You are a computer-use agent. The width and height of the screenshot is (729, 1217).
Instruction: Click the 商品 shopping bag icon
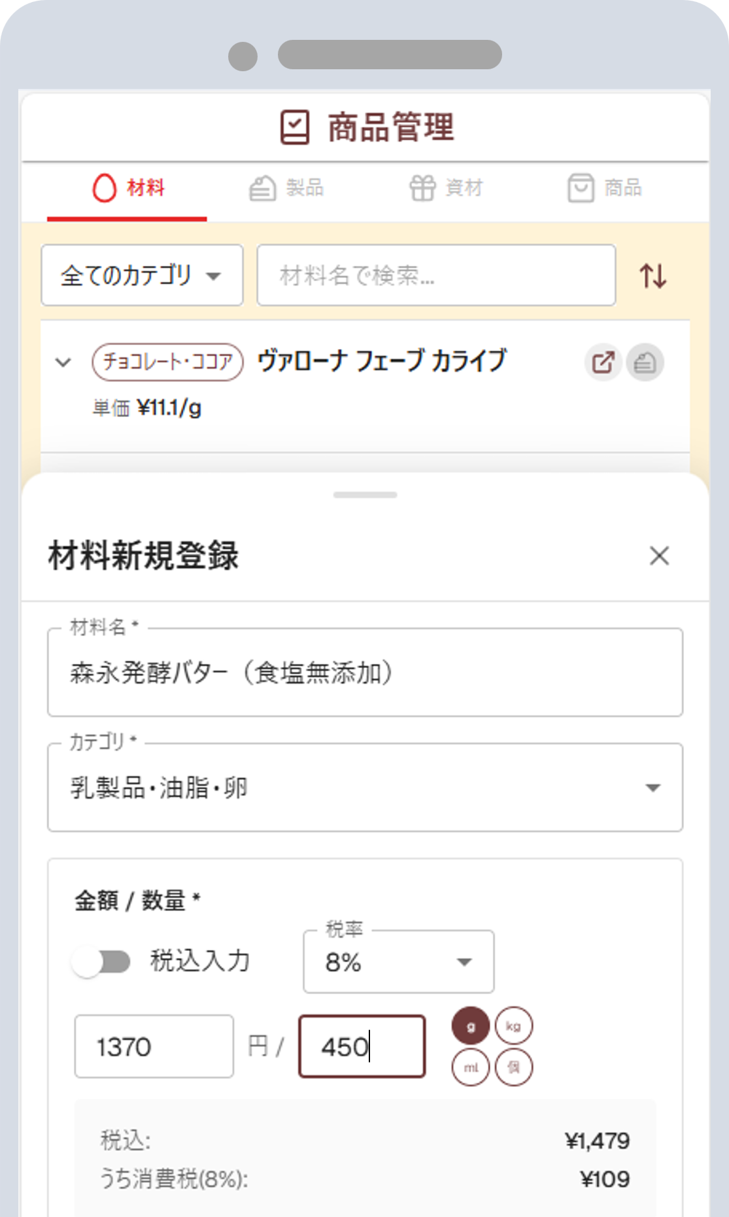click(x=581, y=188)
